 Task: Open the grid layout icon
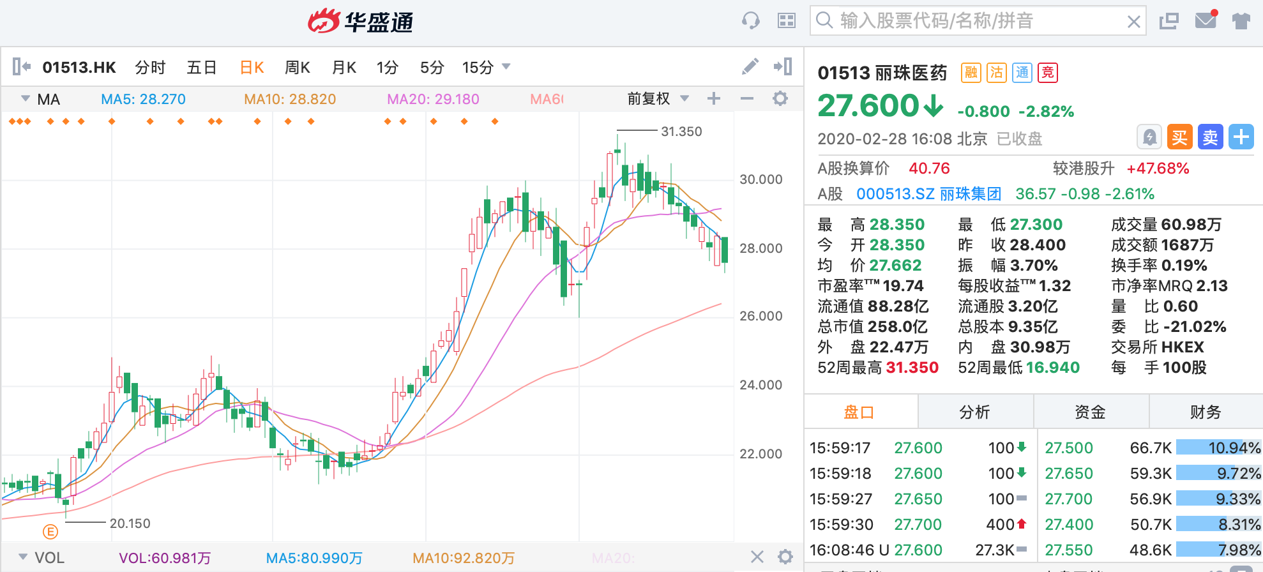pyautogui.click(x=786, y=21)
